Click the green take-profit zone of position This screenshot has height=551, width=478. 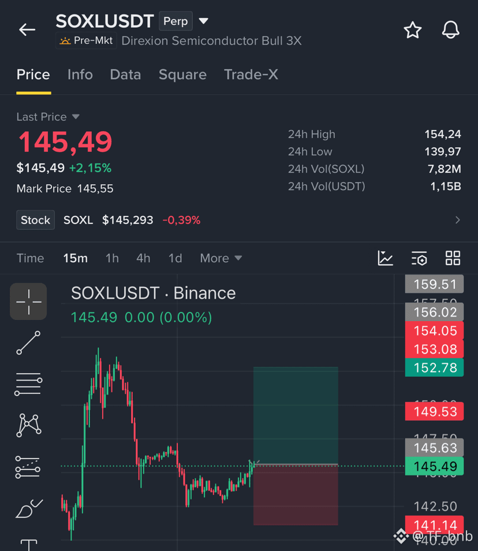296,415
